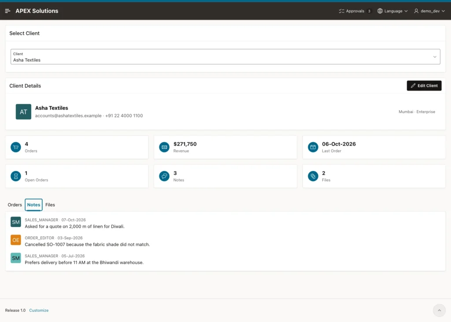
Task: Click the Notes speech bubble icon
Action: click(164, 176)
